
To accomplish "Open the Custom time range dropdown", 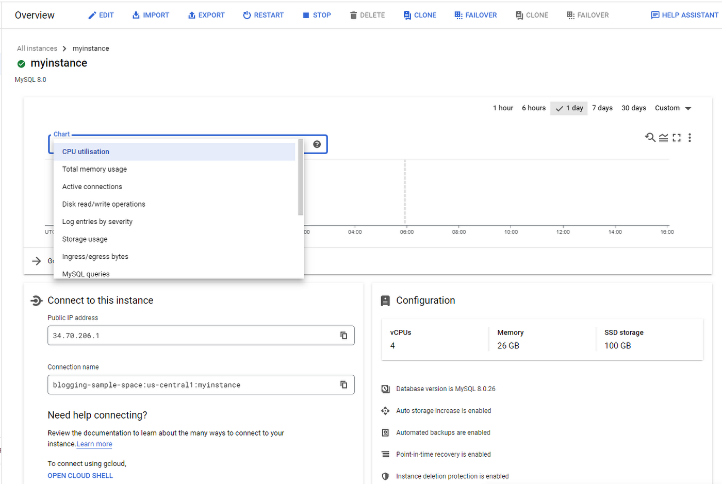I will 672,108.
